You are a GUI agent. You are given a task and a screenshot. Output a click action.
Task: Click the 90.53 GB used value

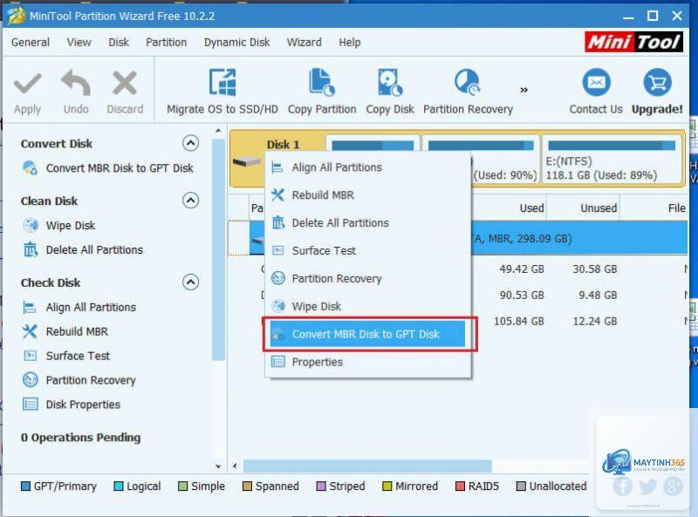[521, 296]
